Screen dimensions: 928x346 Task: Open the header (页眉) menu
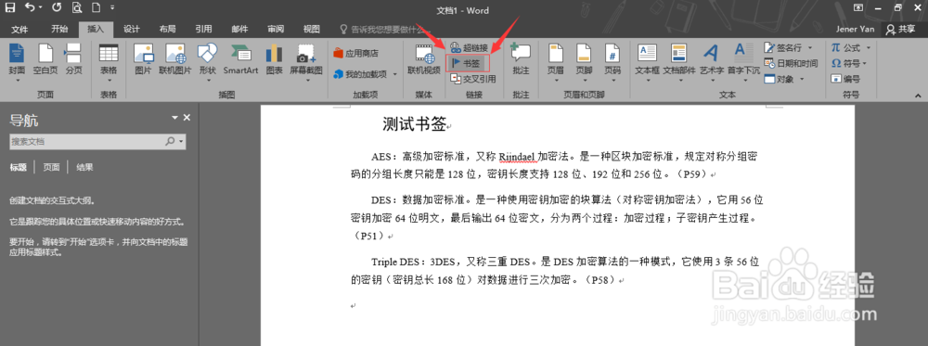555,61
